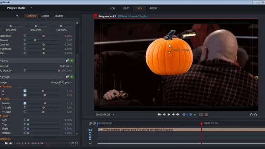This screenshot has width=265, height=149.
Task: Toggle Blend effect green enable light
Action: click(72, 60)
